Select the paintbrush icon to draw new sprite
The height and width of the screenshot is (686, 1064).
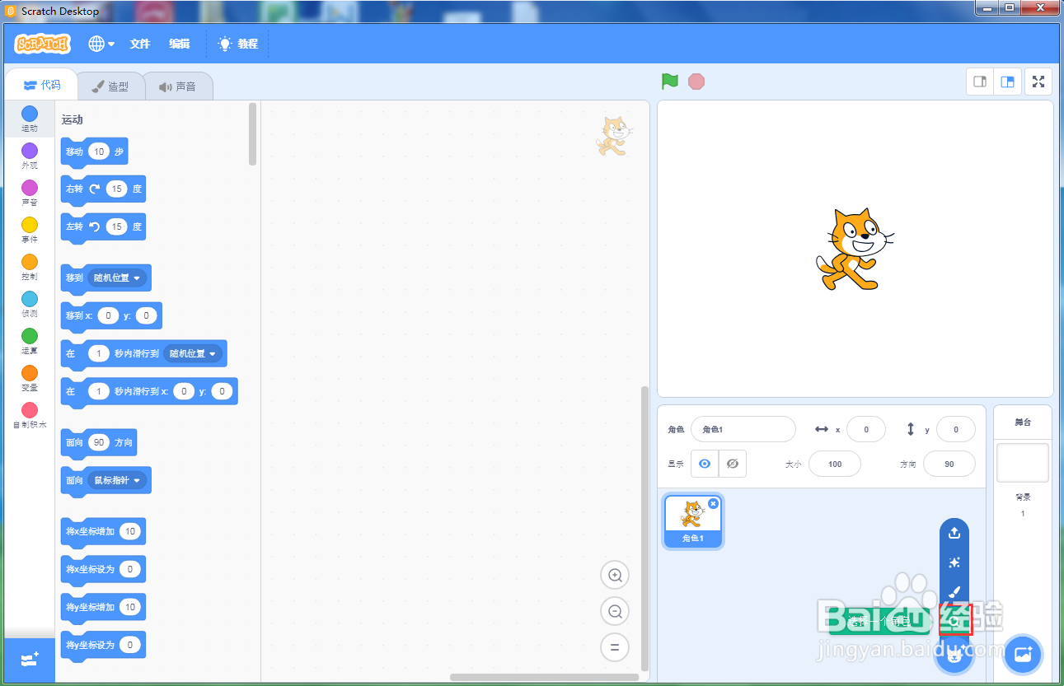(954, 591)
